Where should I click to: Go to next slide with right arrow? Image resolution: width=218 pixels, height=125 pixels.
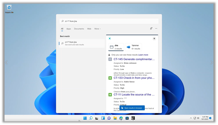coord(211,63)
